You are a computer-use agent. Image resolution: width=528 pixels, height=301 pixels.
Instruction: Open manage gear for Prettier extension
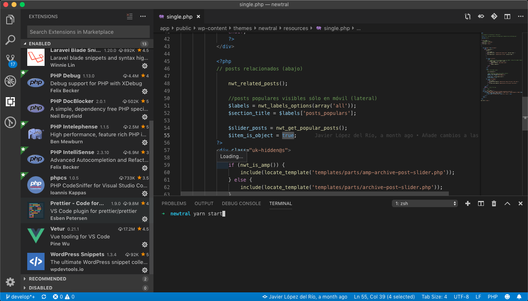point(145,219)
